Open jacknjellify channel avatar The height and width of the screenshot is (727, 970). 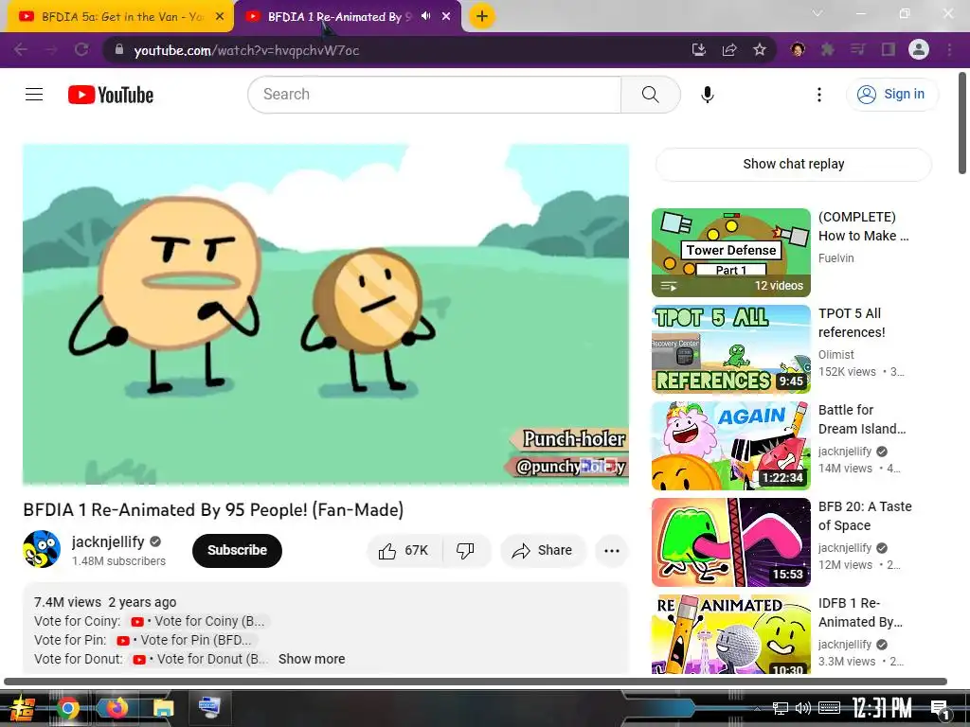coord(42,549)
